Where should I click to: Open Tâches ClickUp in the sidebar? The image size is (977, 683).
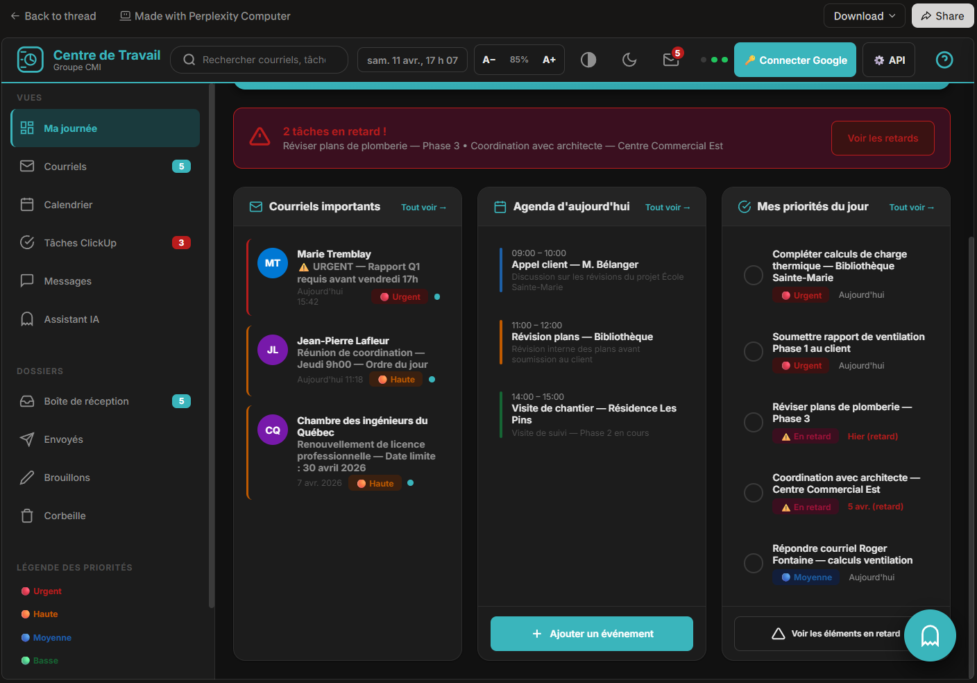coord(80,243)
